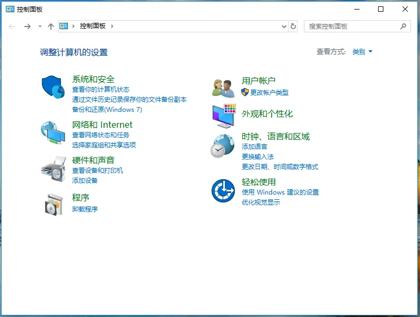The image size is (420, 317).
Task: Open the recent locations dropdown arrow
Action: click(x=40, y=26)
